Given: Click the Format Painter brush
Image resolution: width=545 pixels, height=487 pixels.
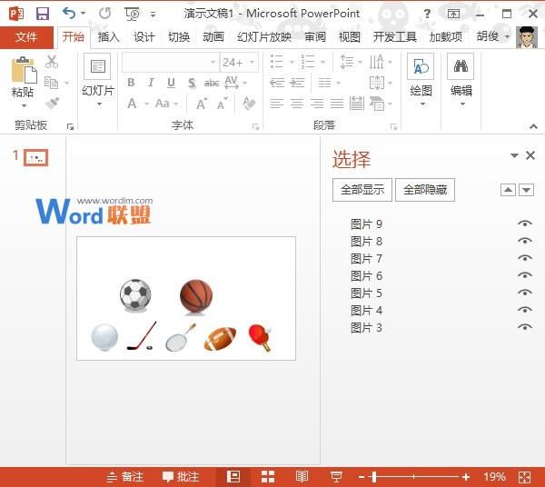Looking at the screenshot, I should (x=52, y=103).
